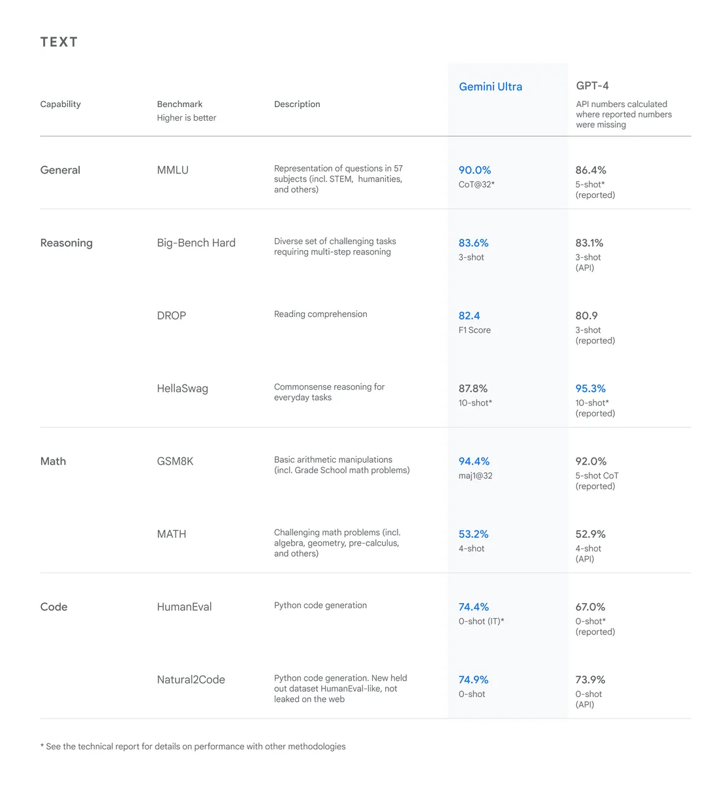The height and width of the screenshot is (795, 718).
Task: Select the MMLU benchmark name
Action: point(172,170)
